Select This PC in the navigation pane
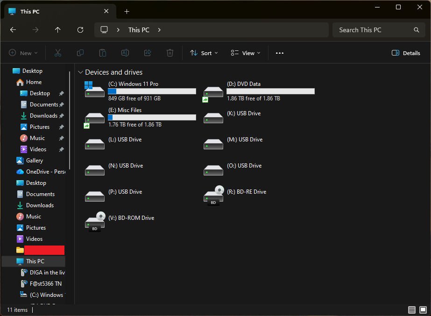The width and height of the screenshot is (431, 316). pos(34,261)
